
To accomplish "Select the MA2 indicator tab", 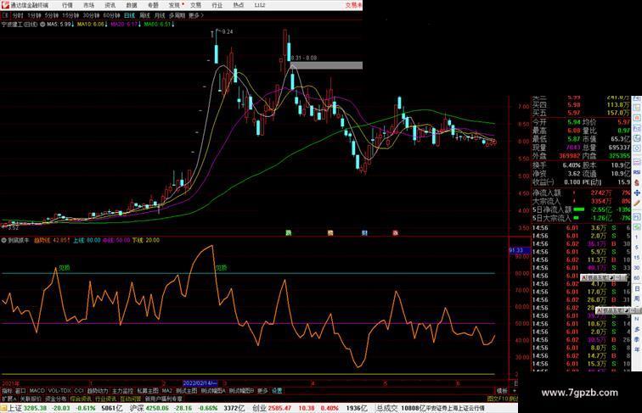I will click(x=166, y=391).
